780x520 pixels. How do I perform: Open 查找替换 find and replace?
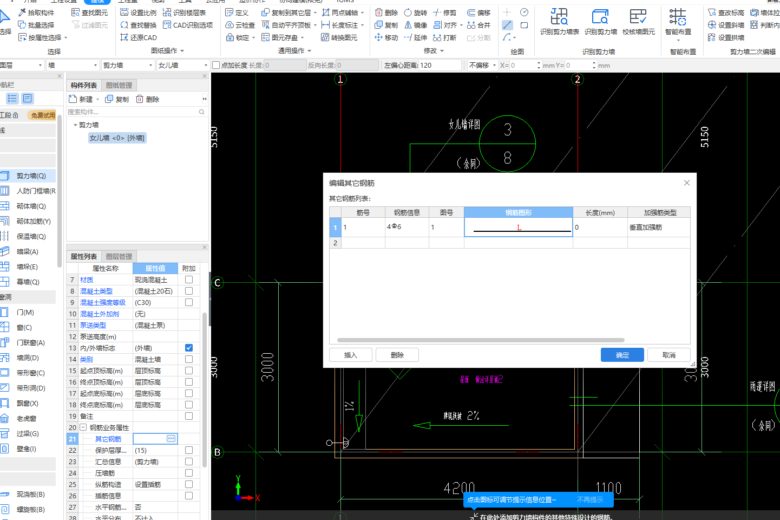click(x=138, y=25)
